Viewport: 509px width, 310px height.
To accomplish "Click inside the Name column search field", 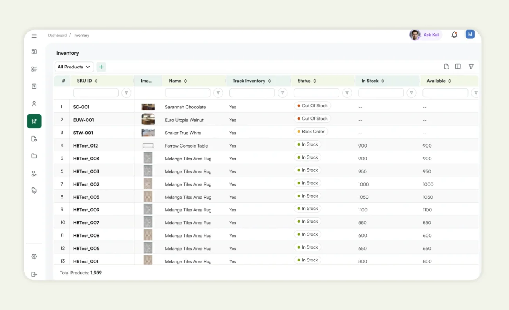I will pos(188,93).
